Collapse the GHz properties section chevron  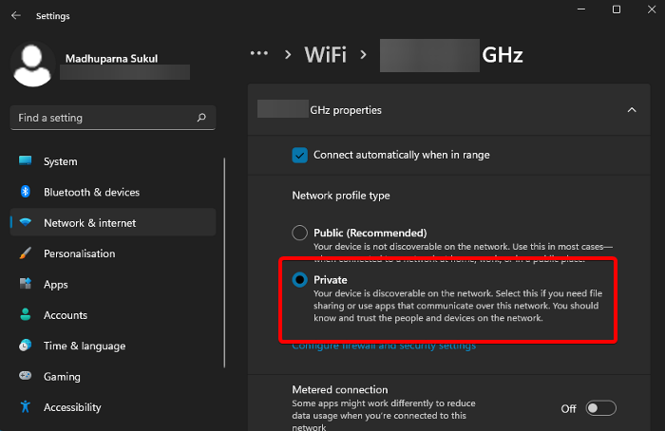click(x=632, y=110)
